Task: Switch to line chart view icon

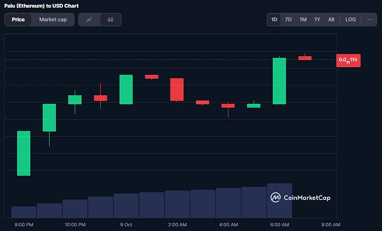Action: pyautogui.click(x=89, y=20)
